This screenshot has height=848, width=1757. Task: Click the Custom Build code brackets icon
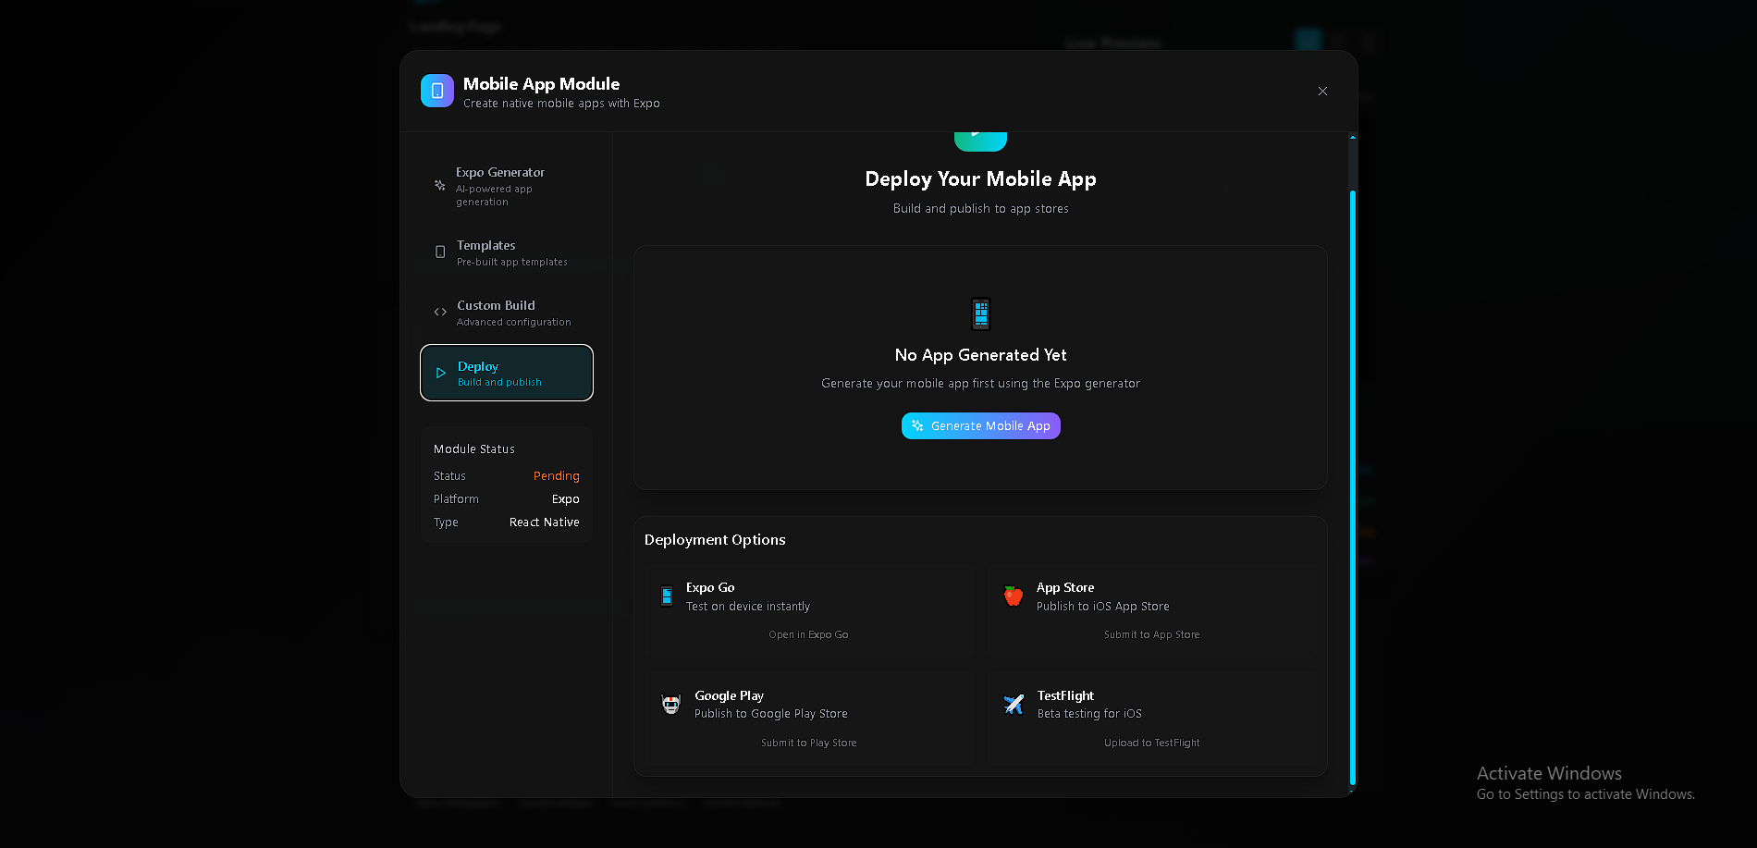pos(440,312)
